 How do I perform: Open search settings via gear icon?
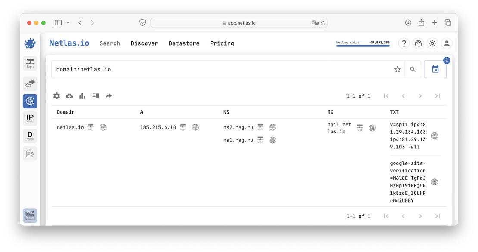pos(56,96)
